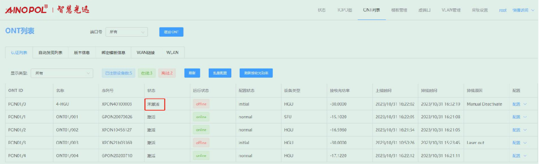539x164 pixels.
Task: Open the 版本信息 tab
Action: point(82,53)
